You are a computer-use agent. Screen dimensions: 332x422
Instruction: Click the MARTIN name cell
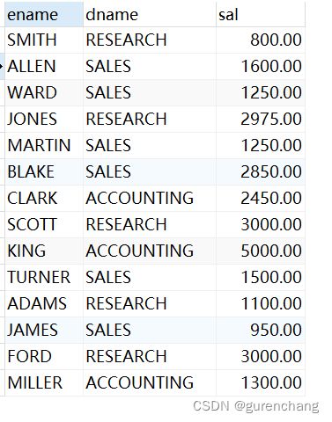44,146
